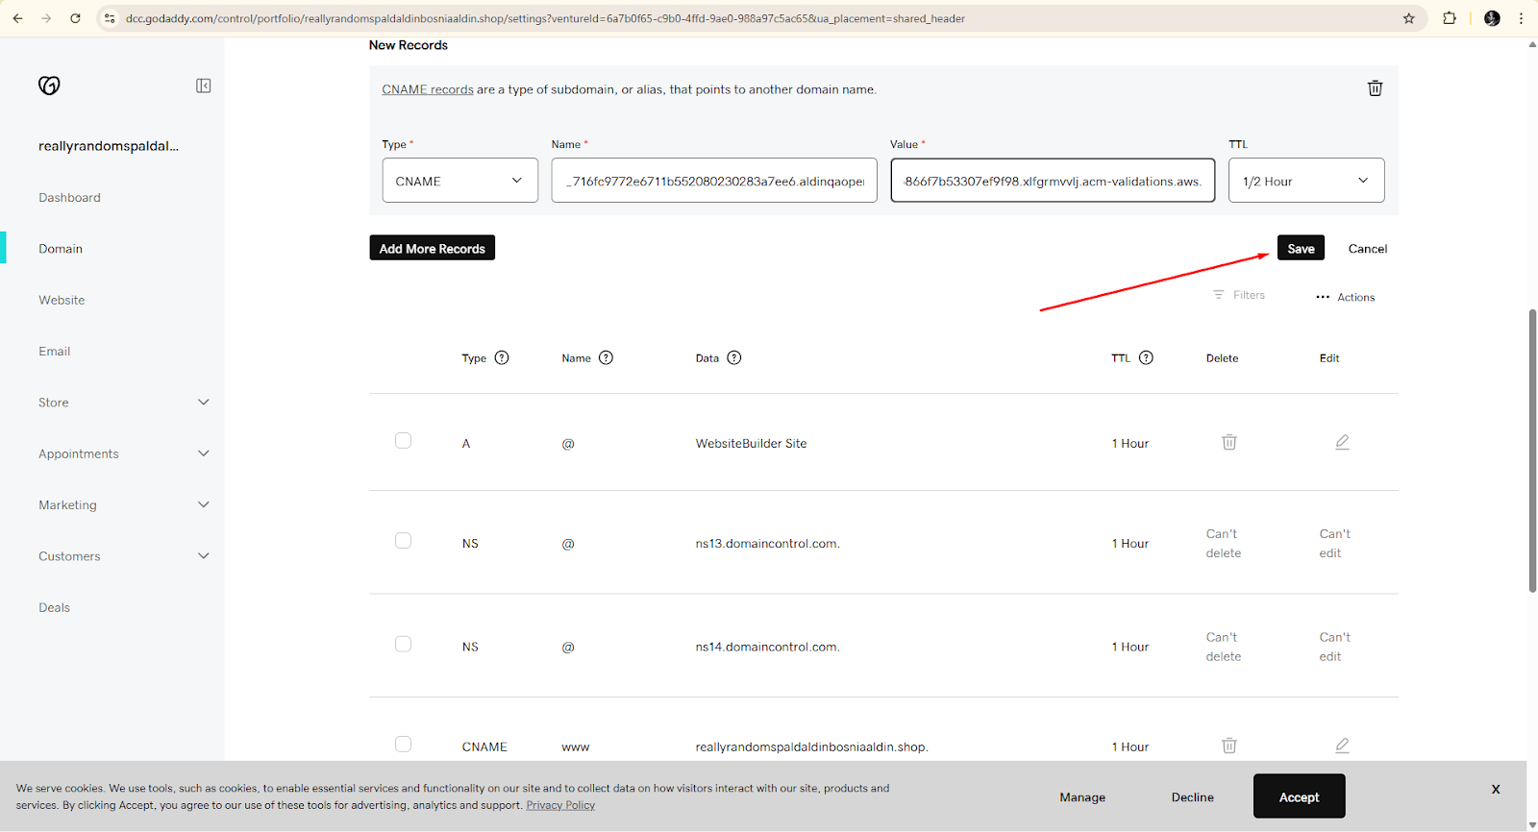The height and width of the screenshot is (832, 1538).
Task: Save the new DNS record
Action: (x=1301, y=249)
